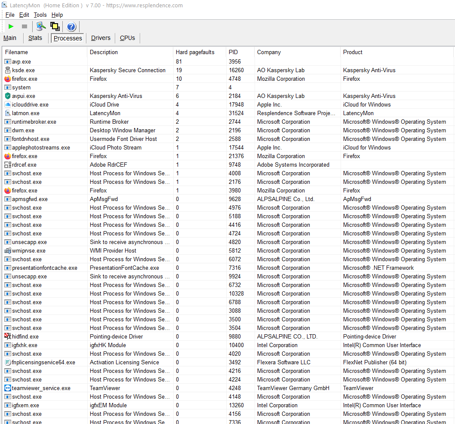Click 'Activation Licensing Service' description
This screenshot has height=424, width=455.
coord(124,362)
